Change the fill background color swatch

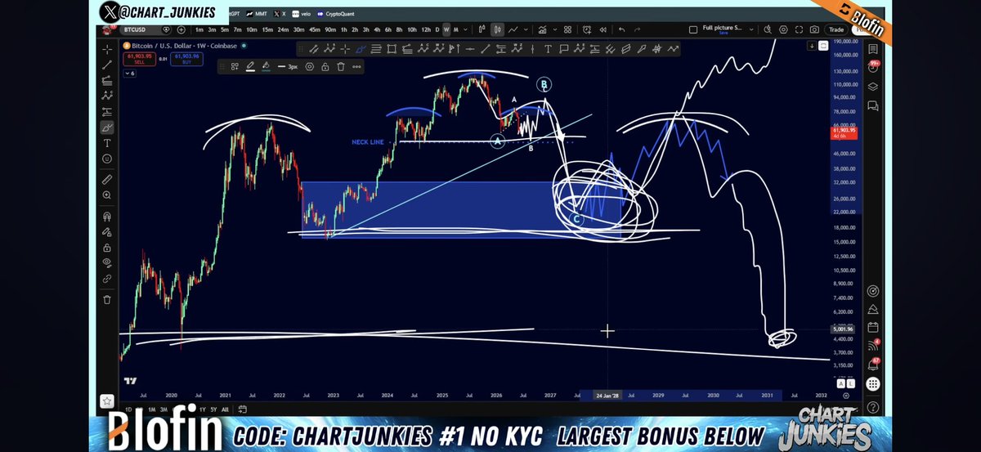[x=266, y=67]
